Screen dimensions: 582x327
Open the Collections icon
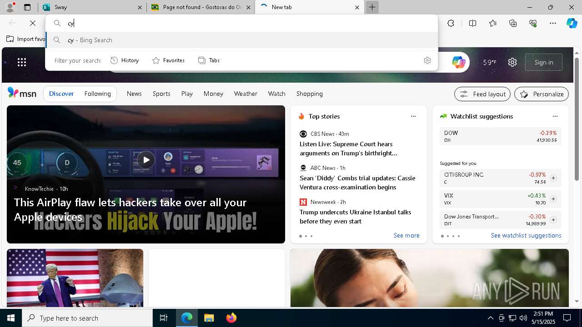coord(513,23)
